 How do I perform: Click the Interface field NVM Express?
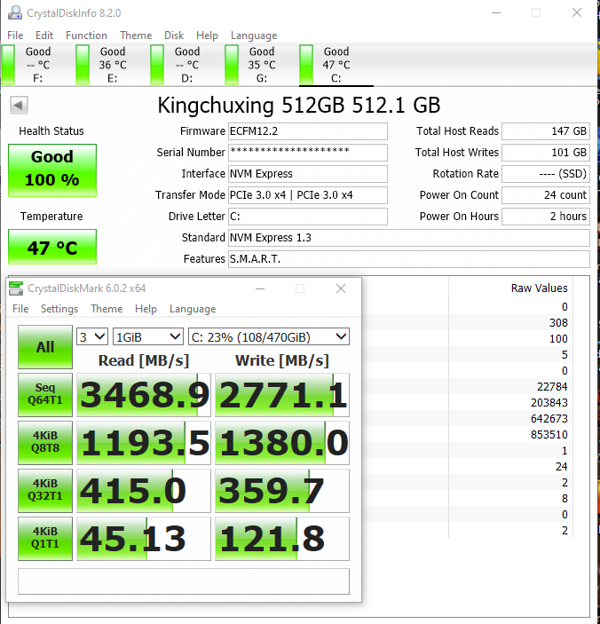308,174
